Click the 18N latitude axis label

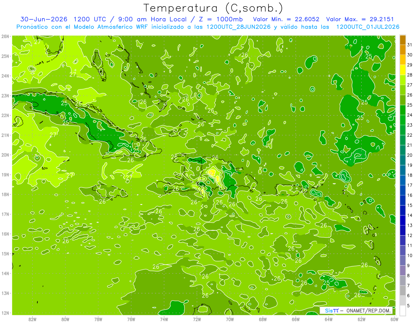tap(5, 194)
